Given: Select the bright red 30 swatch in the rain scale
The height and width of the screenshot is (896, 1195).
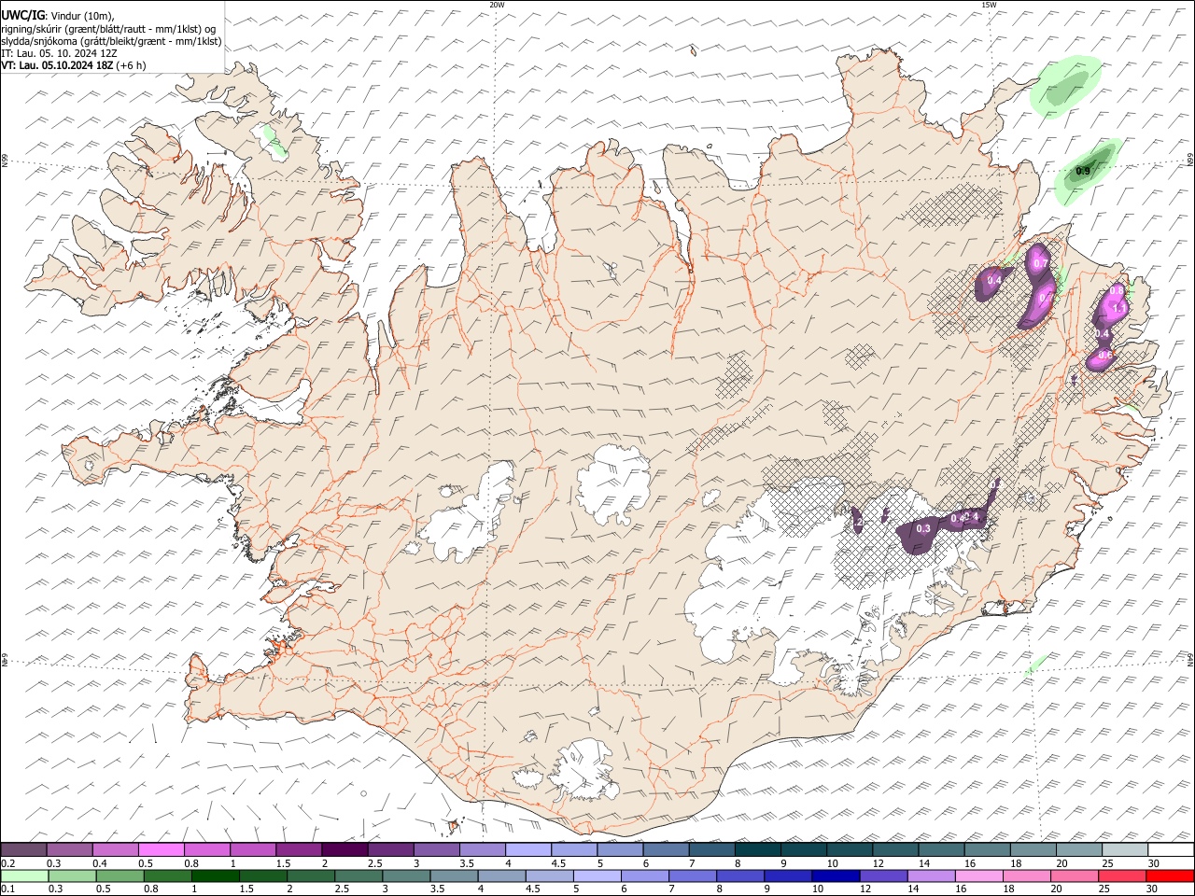Looking at the screenshot, I should click(1170, 875).
